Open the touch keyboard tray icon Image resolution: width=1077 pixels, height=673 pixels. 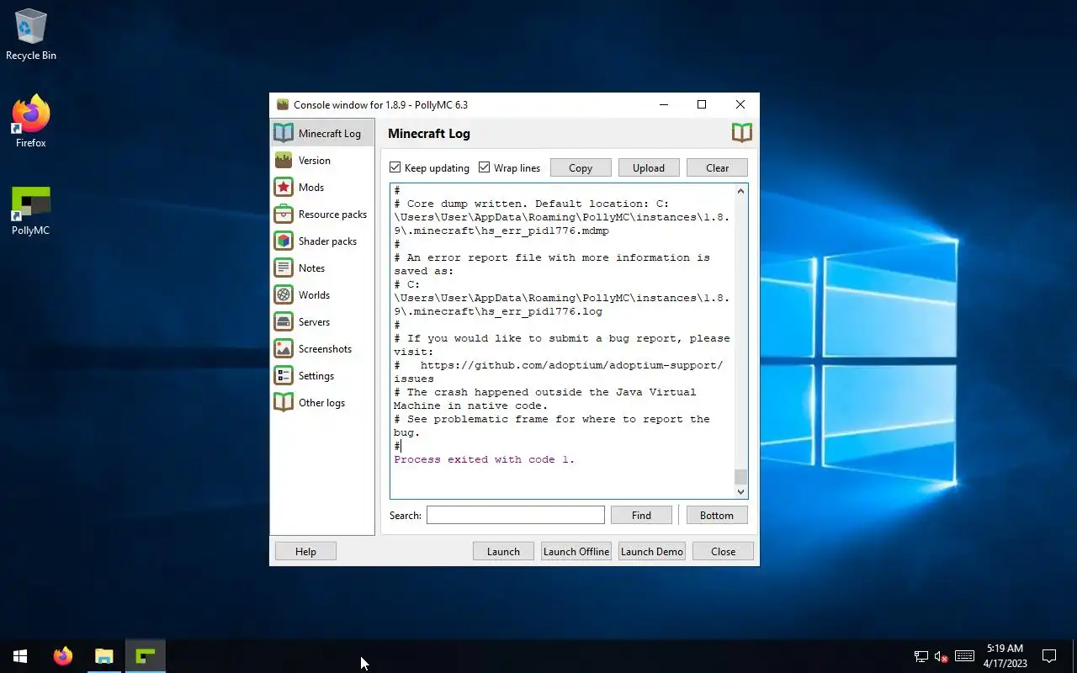tap(965, 656)
